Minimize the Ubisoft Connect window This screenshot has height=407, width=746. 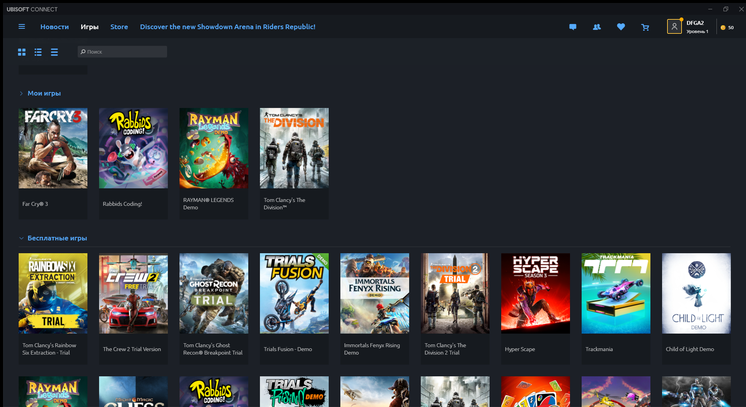click(x=710, y=9)
